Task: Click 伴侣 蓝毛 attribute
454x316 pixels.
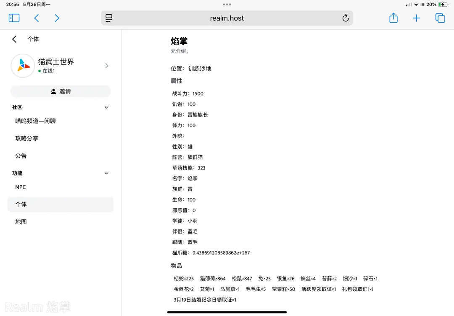Action: click(185, 231)
